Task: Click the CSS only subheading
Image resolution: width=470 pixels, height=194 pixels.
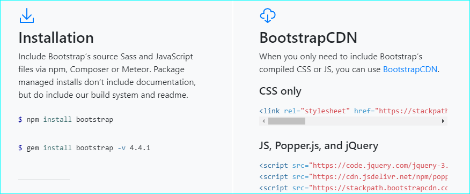Action: (x=280, y=91)
